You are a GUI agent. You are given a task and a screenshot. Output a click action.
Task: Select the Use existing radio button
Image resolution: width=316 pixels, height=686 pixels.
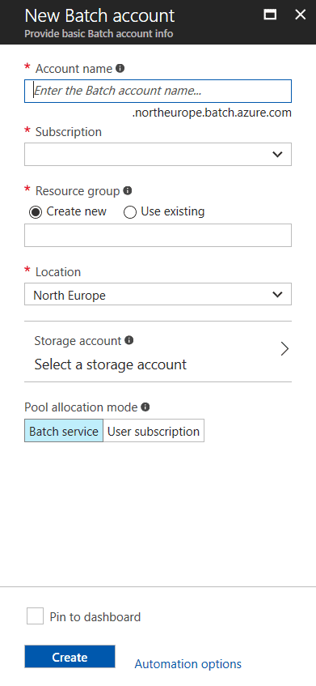tap(130, 213)
